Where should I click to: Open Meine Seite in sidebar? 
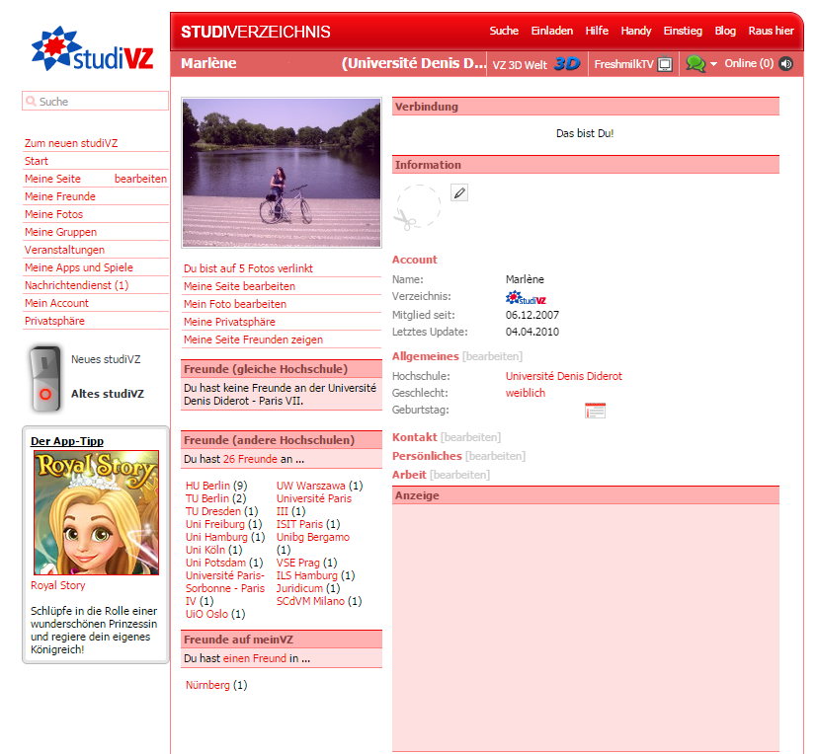[52, 179]
